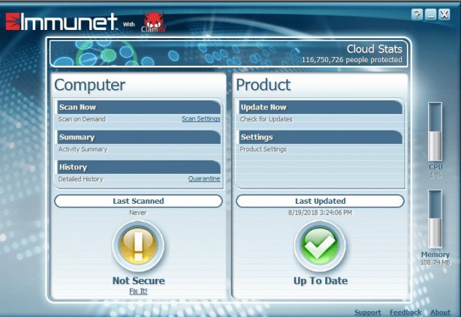Open help with the question mark icon
461x317 pixels.
click(x=417, y=14)
